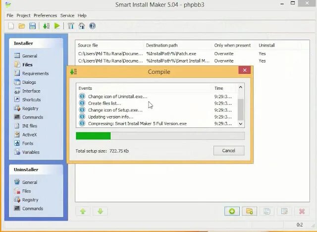Click Total setup size 722.75 Kb text

click(102, 151)
